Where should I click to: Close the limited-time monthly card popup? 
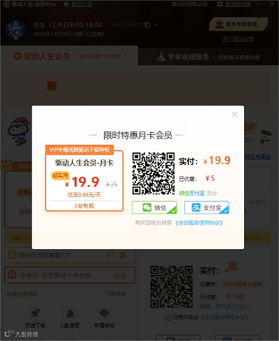tap(234, 114)
